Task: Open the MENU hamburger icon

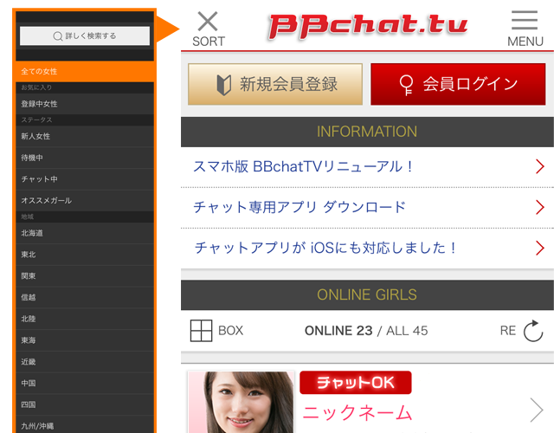Action: coord(525,20)
